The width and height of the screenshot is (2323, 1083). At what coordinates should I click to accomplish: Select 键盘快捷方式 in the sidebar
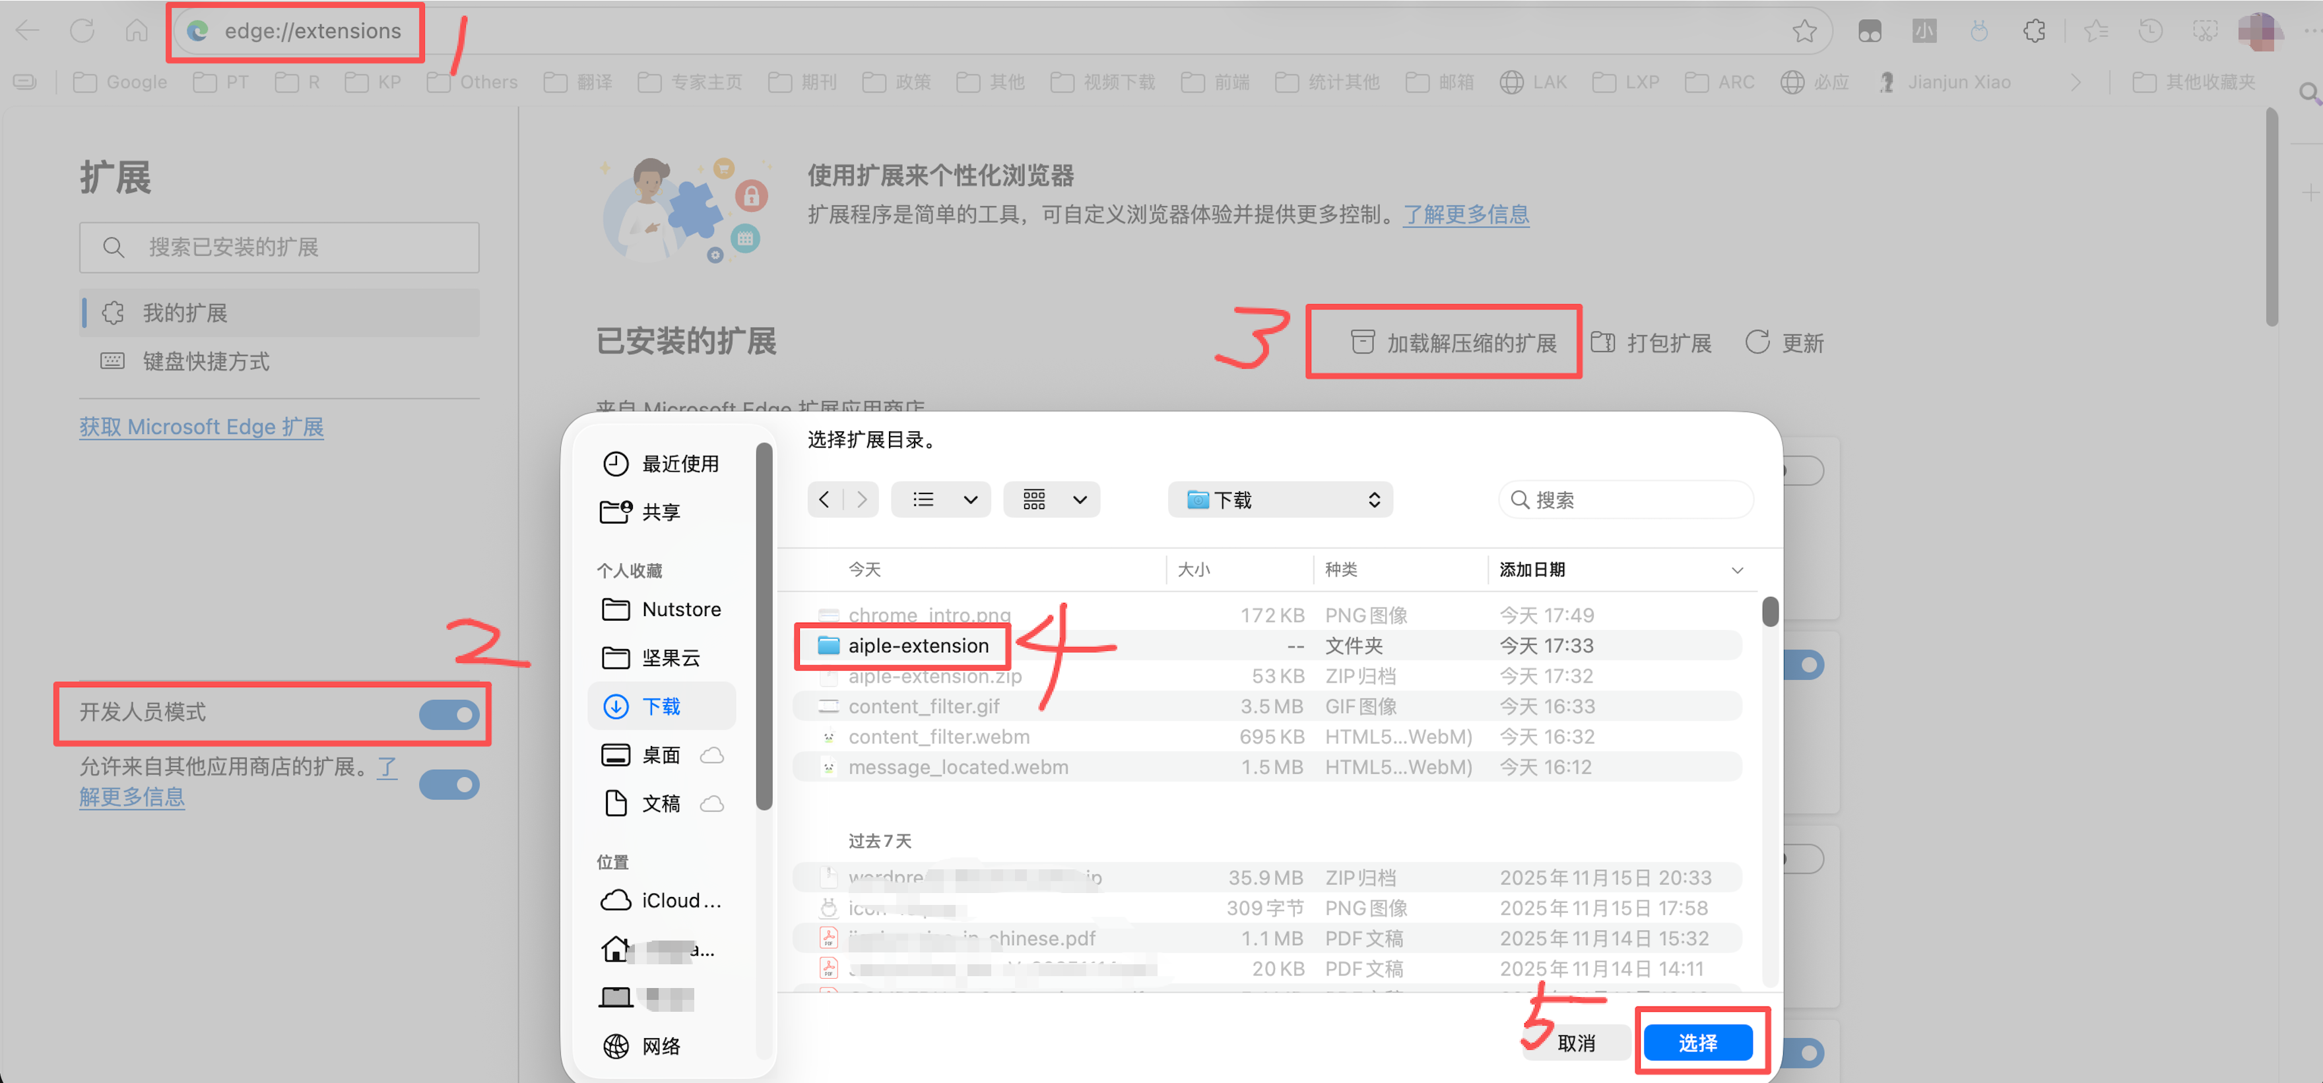206,361
